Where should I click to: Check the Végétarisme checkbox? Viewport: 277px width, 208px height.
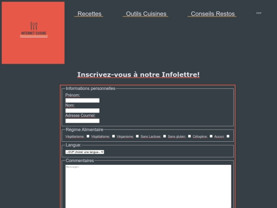coord(88,136)
